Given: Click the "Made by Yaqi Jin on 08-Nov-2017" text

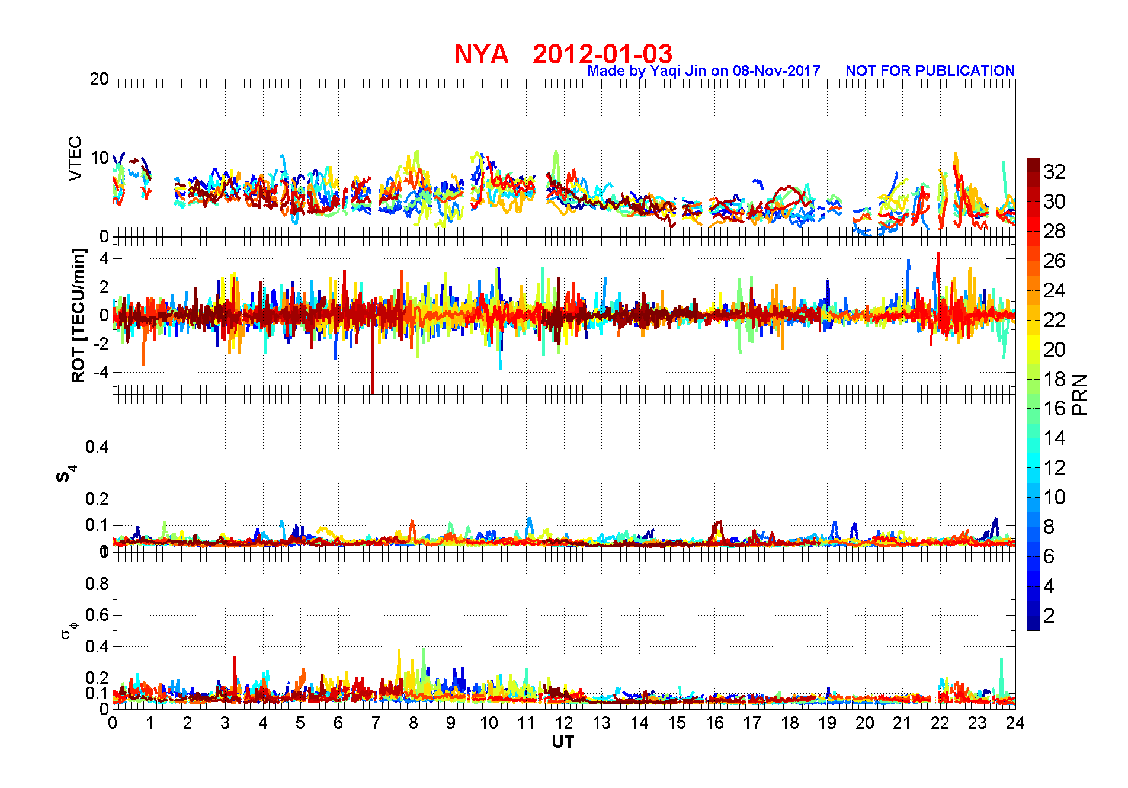Looking at the screenshot, I should click(x=704, y=71).
